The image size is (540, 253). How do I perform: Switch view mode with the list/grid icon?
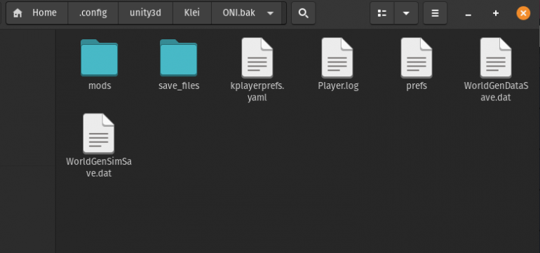tap(382, 13)
